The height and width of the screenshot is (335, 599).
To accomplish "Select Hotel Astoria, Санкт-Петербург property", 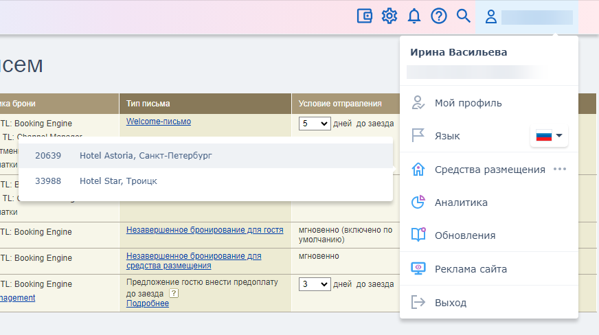I will [206, 156].
